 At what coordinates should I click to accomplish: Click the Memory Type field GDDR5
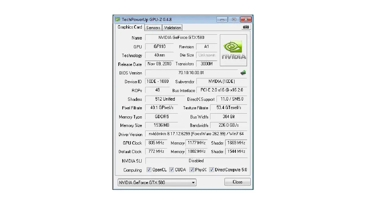(162, 117)
